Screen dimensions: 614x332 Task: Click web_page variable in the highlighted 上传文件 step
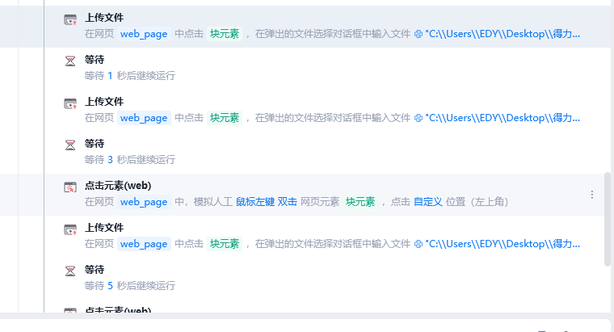pyautogui.click(x=144, y=34)
